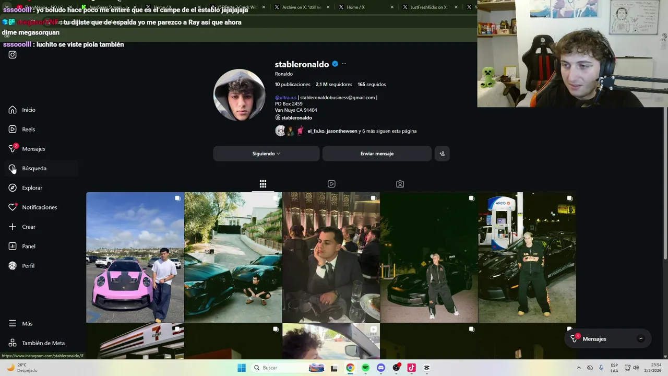The width and height of the screenshot is (668, 376).
Task: View 2,1 M seguidores list
Action: [x=334, y=84]
